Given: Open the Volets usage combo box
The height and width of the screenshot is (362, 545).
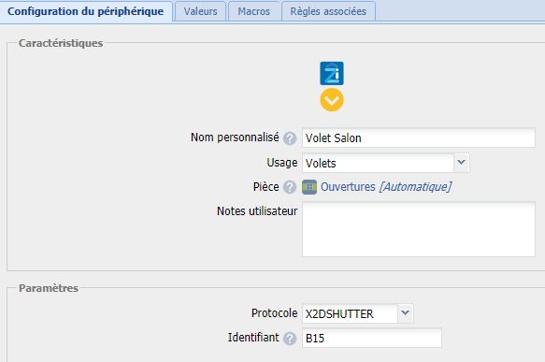Looking at the screenshot, I should click(x=385, y=163).
